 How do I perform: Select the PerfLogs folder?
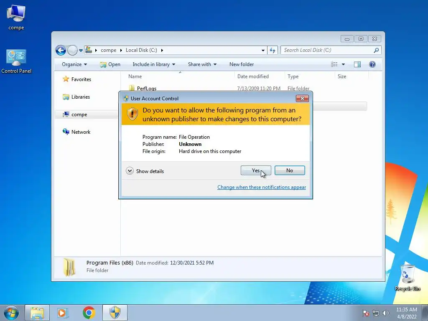[147, 89]
